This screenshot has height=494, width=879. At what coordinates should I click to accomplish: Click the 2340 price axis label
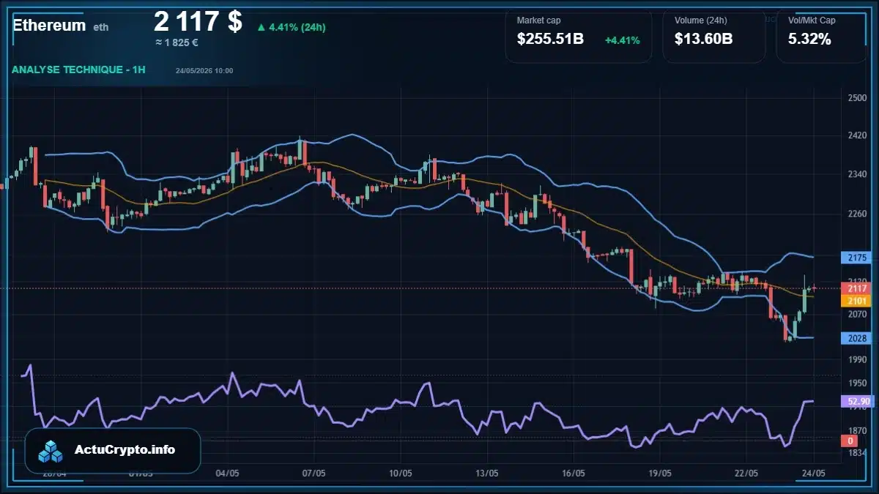[857, 174]
